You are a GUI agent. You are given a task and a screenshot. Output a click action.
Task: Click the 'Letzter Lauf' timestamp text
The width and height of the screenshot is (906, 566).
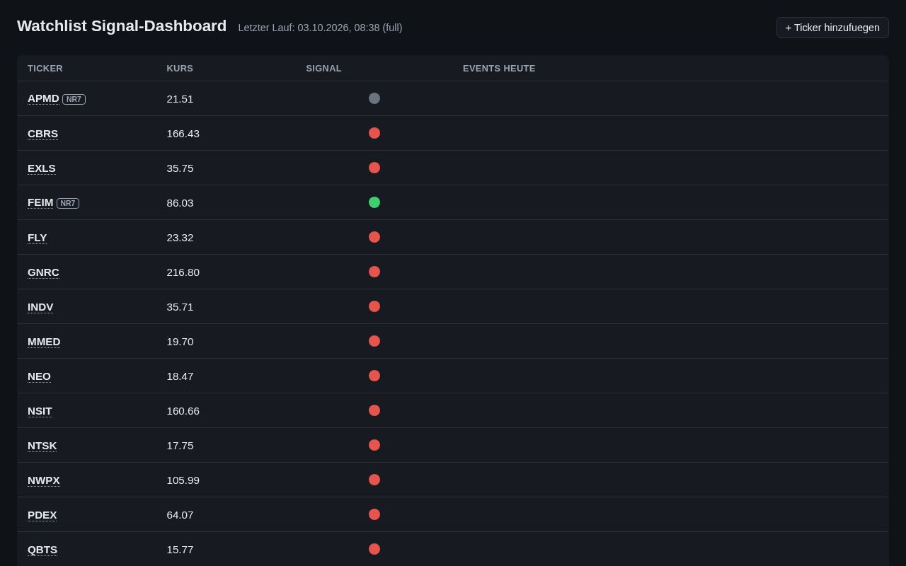point(320,28)
